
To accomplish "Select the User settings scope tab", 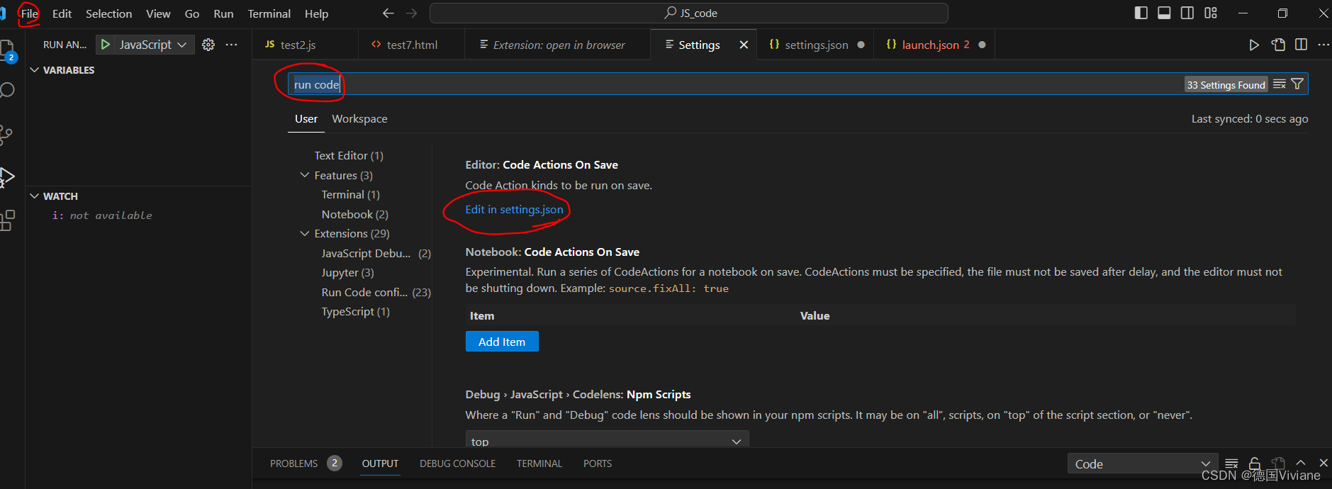I will [306, 119].
